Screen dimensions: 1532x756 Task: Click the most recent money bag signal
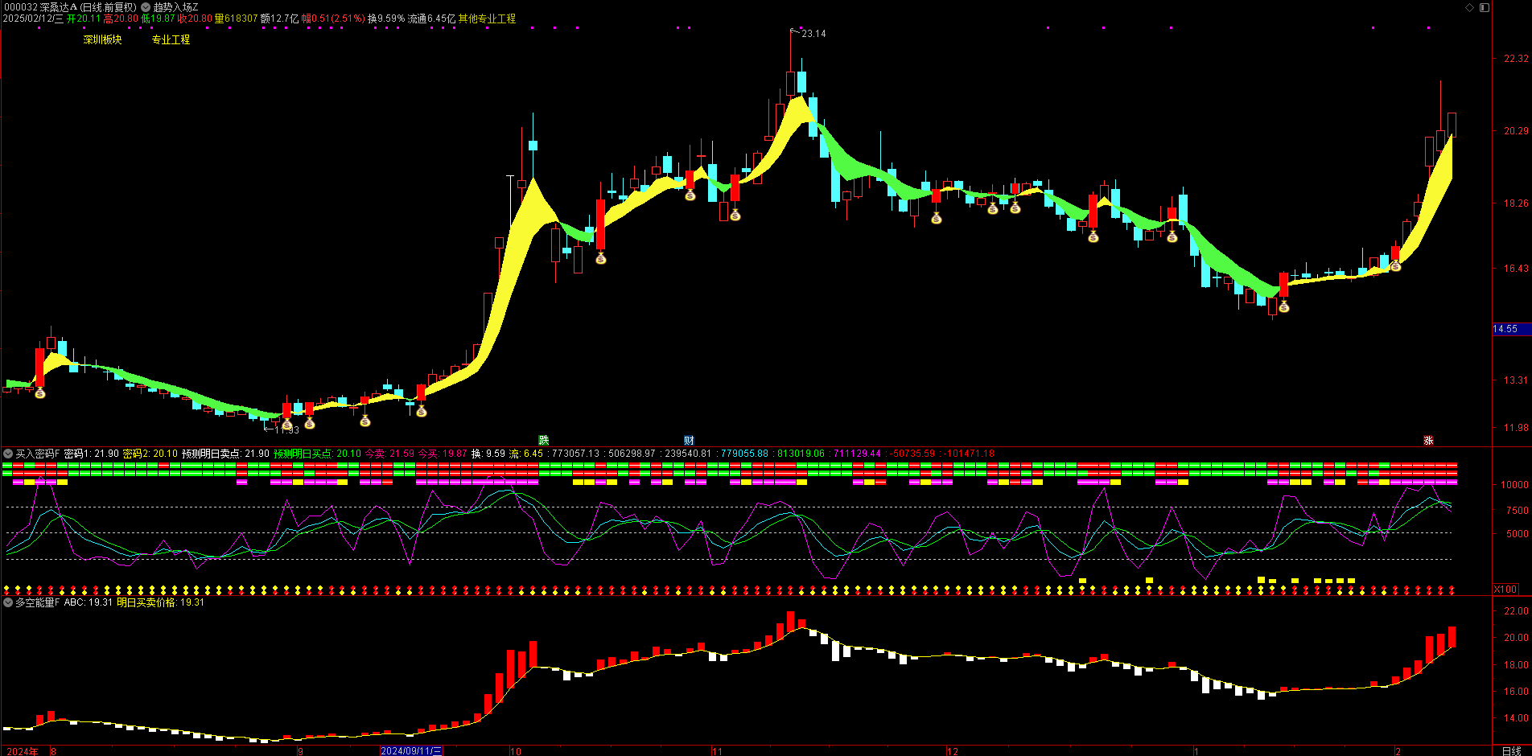[1395, 265]
